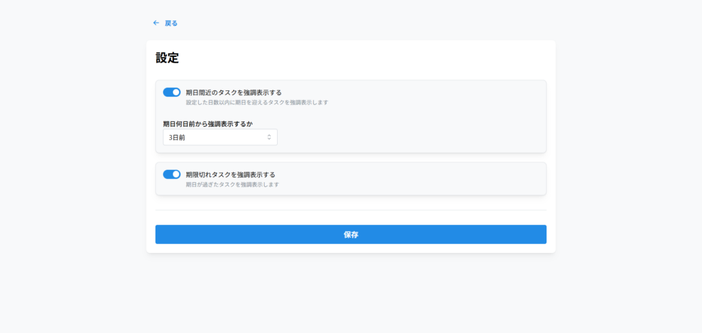Click the back arrow icon
The width and height of the screenshot is (702, 333).
[156, 23]
